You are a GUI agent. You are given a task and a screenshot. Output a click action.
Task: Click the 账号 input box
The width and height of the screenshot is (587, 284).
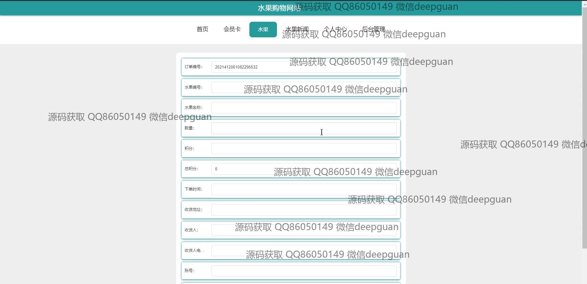(303, 271)
